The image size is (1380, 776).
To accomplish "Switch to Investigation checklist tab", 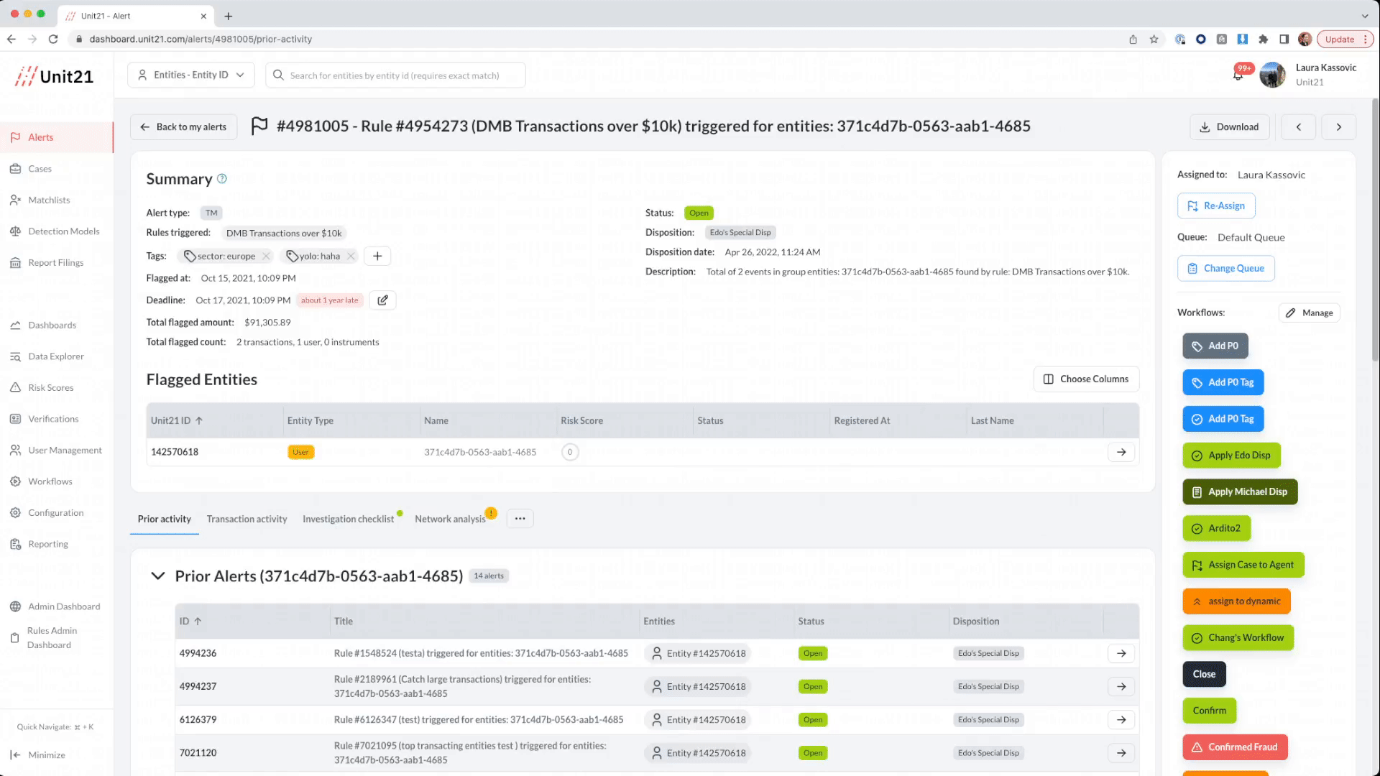I will [348, 519].
